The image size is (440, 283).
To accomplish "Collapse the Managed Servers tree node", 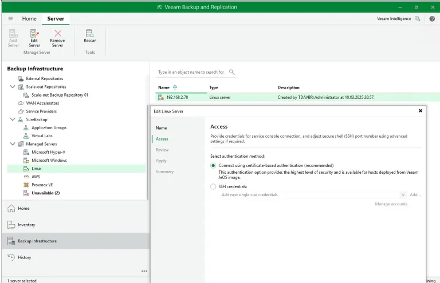I will point(13,144).
